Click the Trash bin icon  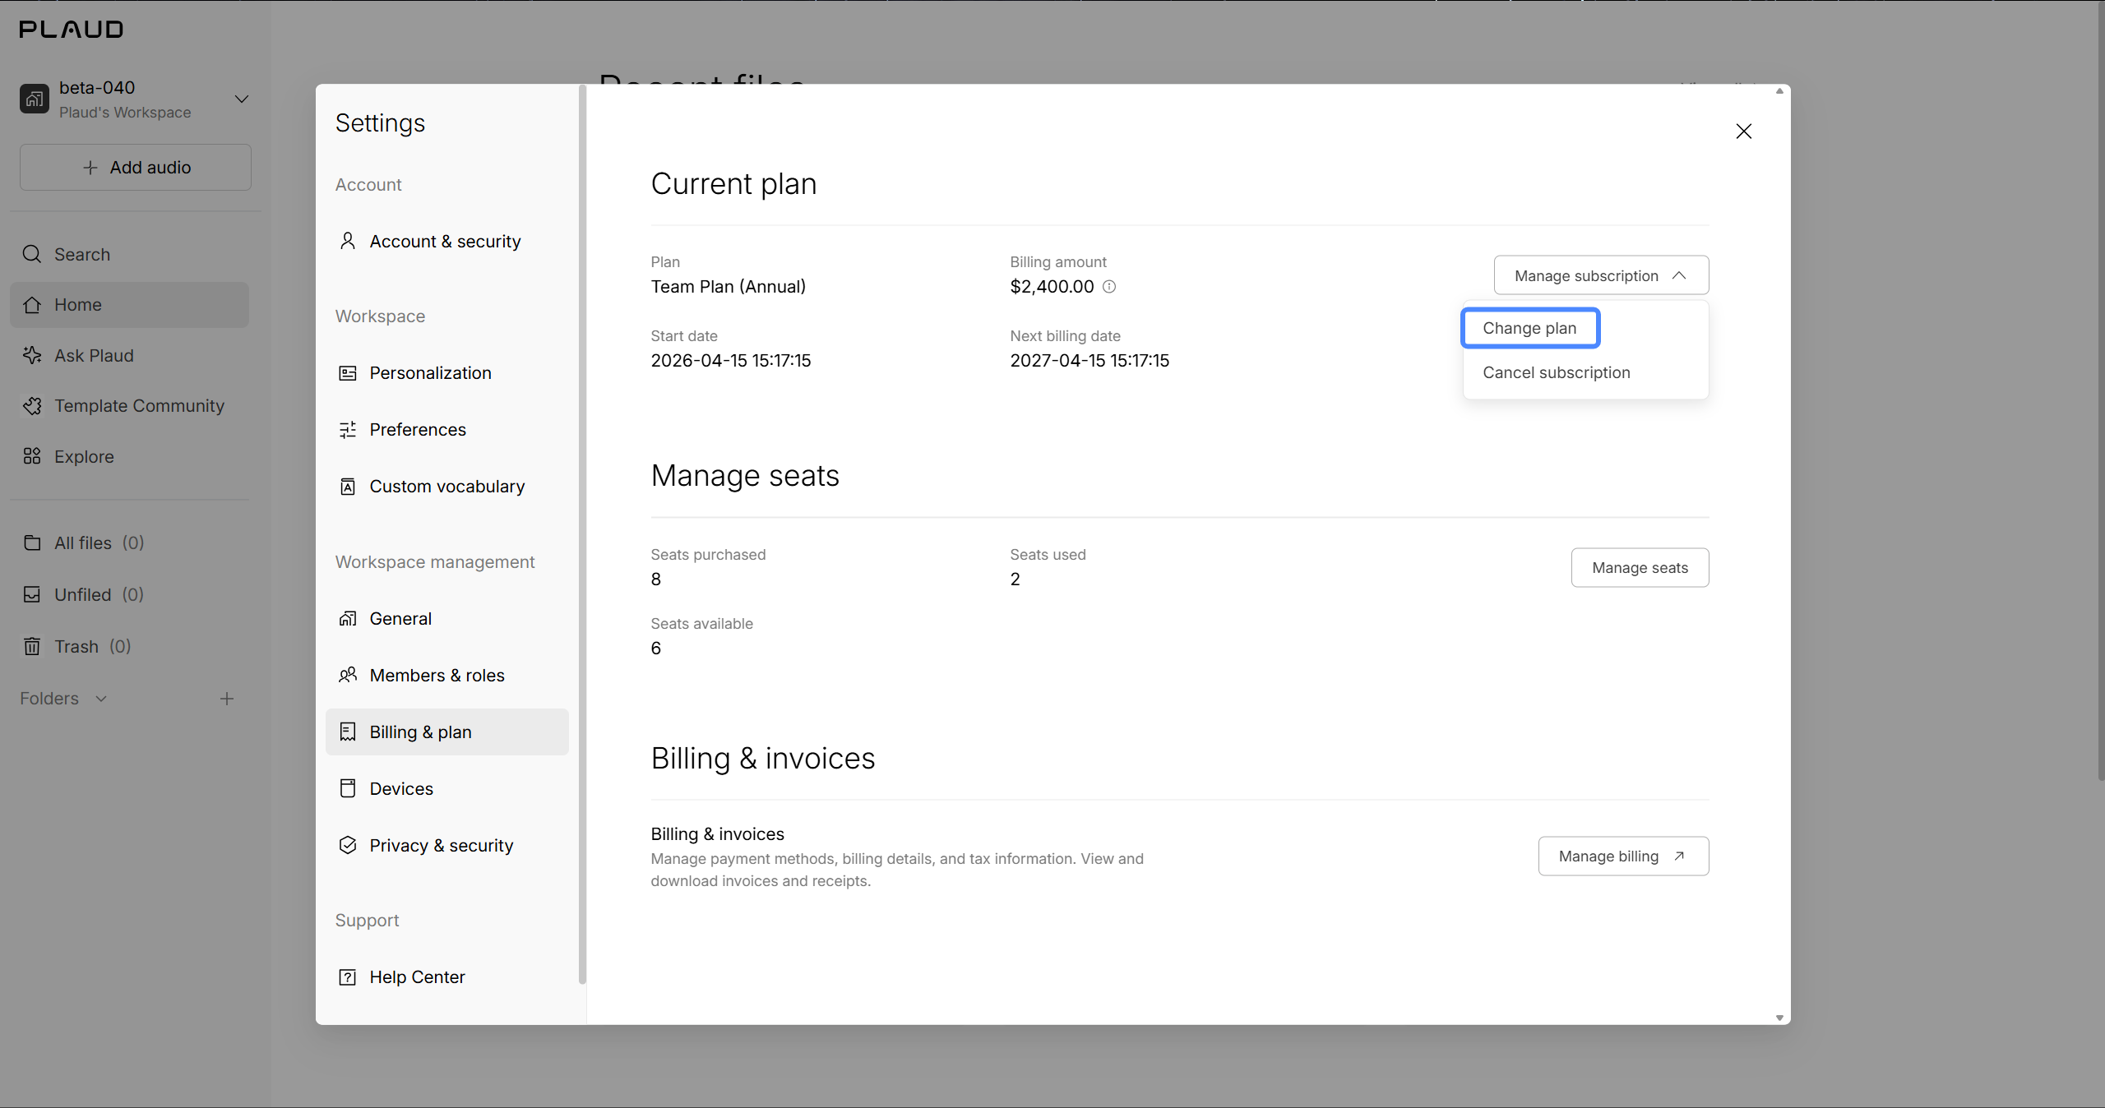[32, 647]
